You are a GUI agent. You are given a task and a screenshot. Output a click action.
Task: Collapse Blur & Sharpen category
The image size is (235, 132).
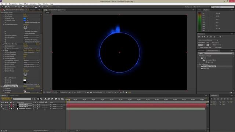198,64
